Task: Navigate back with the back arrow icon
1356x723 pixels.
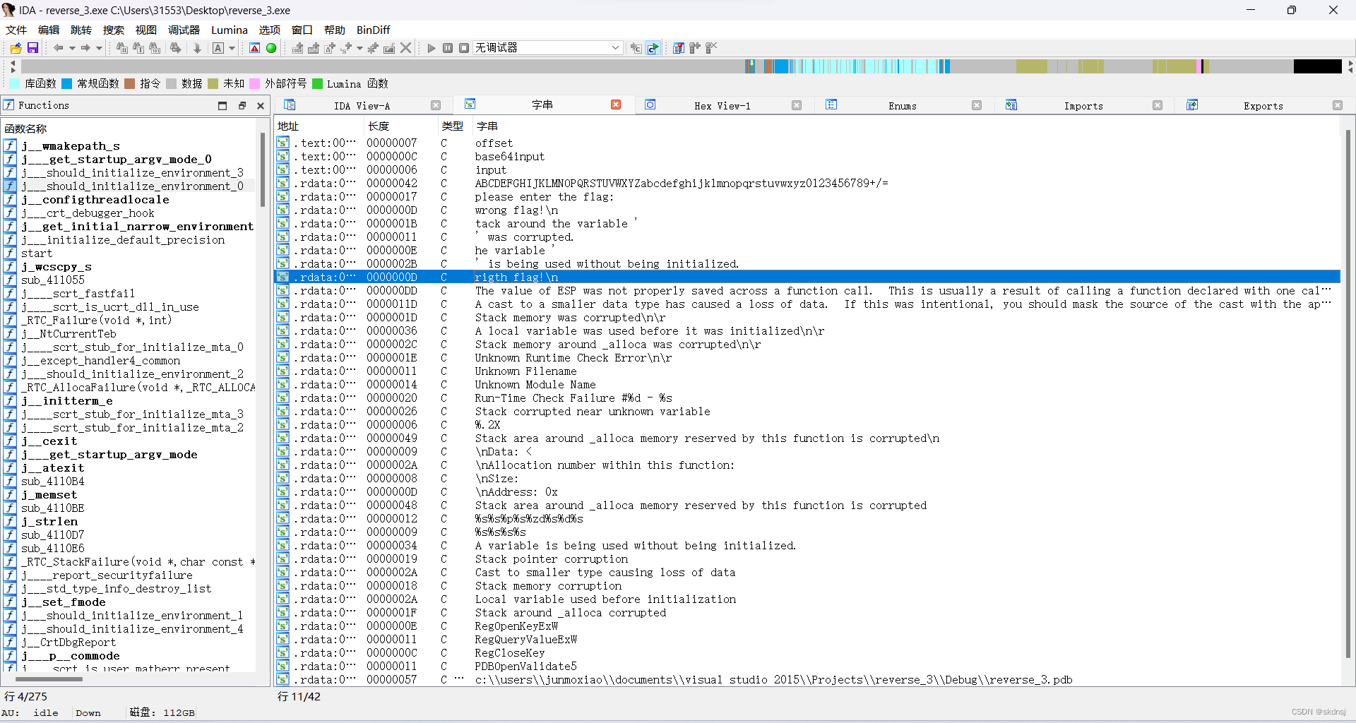Action: pos(59,47)
